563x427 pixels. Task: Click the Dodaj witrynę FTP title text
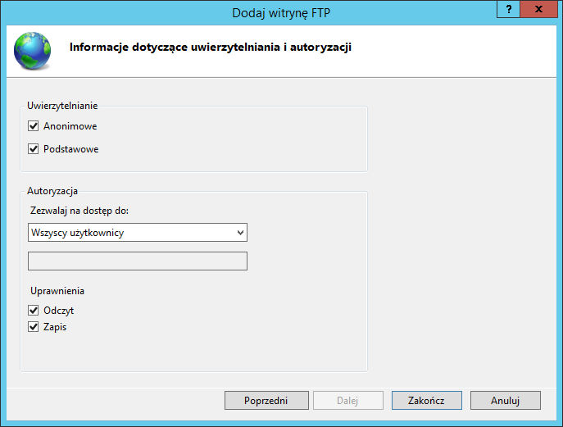click(x=281, y=13)
